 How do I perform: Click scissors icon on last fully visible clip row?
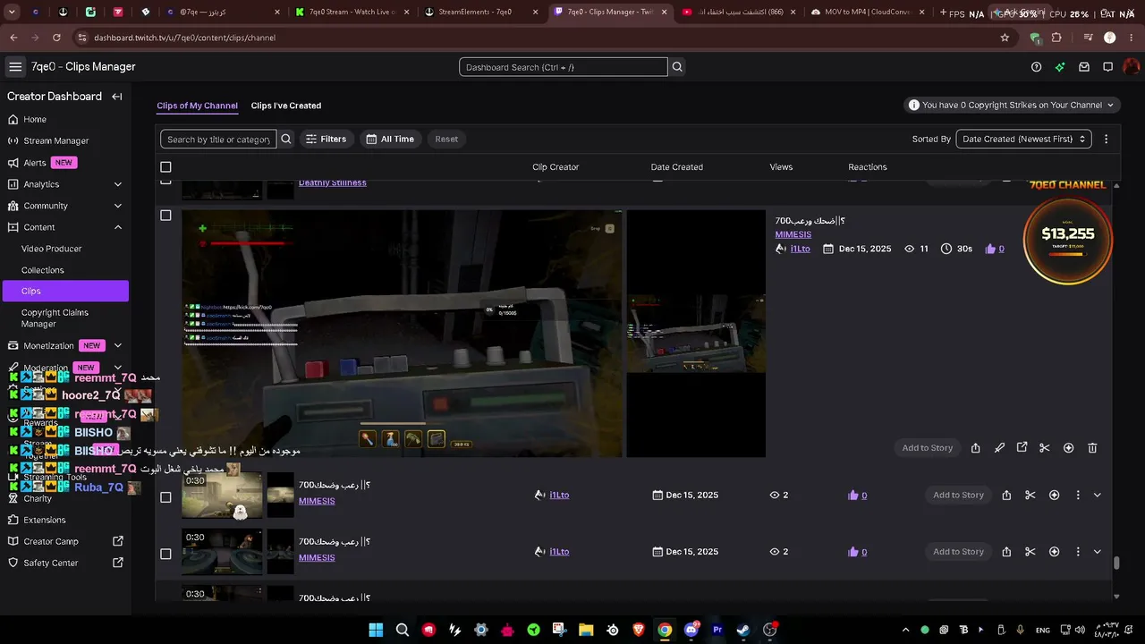[1030, 552]
